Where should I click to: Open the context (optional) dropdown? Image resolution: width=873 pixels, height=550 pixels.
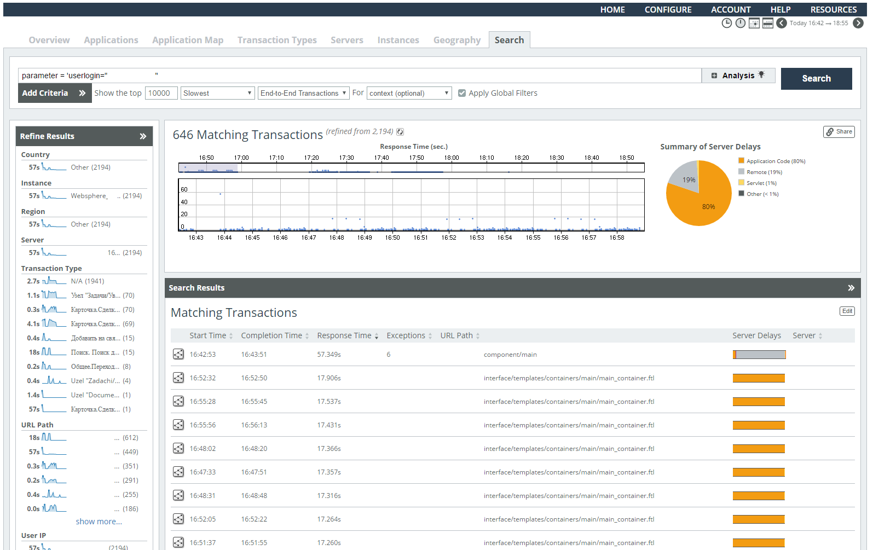409,93
